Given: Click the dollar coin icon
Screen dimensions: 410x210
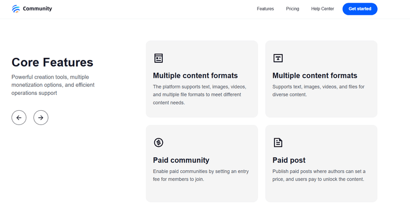Looking at the screenshot, I should click(x=159, y=142).
